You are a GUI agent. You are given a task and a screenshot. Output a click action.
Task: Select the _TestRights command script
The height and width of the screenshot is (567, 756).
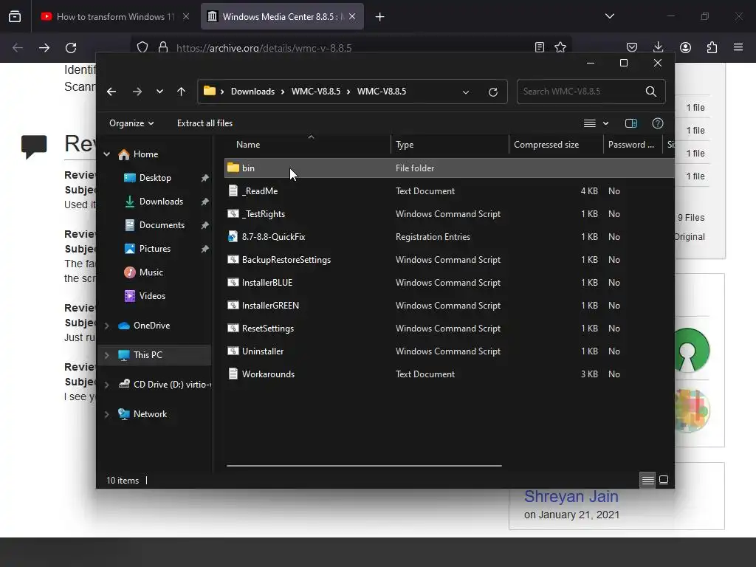coord(450,214)
